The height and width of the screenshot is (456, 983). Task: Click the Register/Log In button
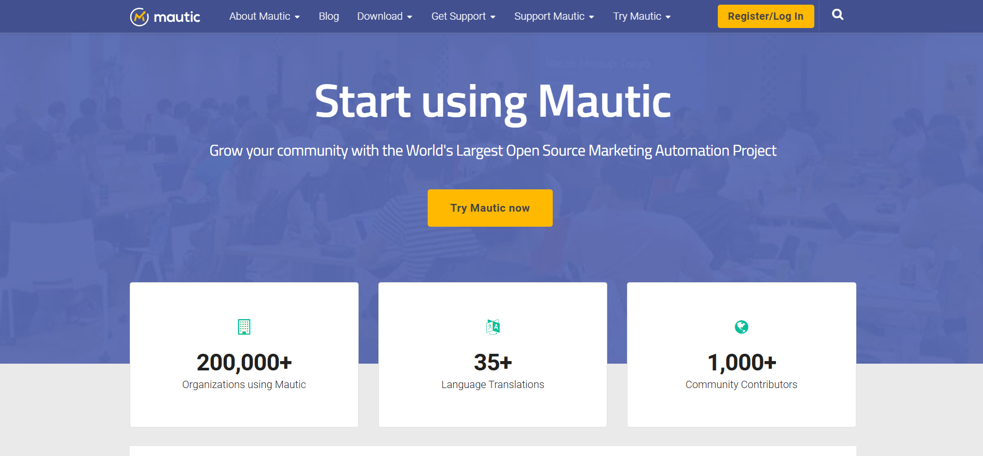(x=766, y=16)
